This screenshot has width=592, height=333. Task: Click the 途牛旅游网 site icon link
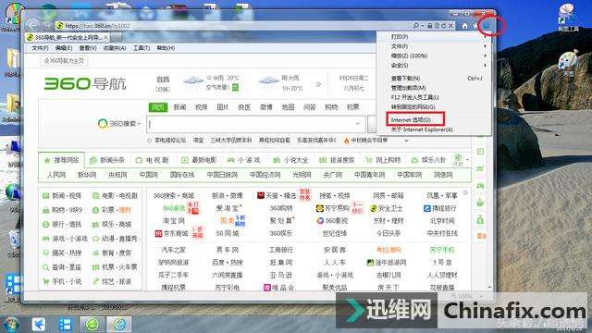click(370, 262)
